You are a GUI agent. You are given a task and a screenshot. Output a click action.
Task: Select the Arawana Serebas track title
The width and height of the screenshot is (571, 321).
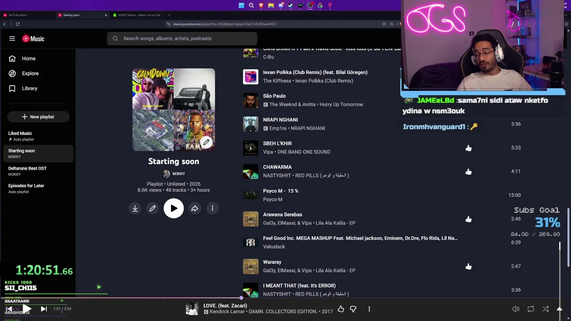(x=282, y=214)
